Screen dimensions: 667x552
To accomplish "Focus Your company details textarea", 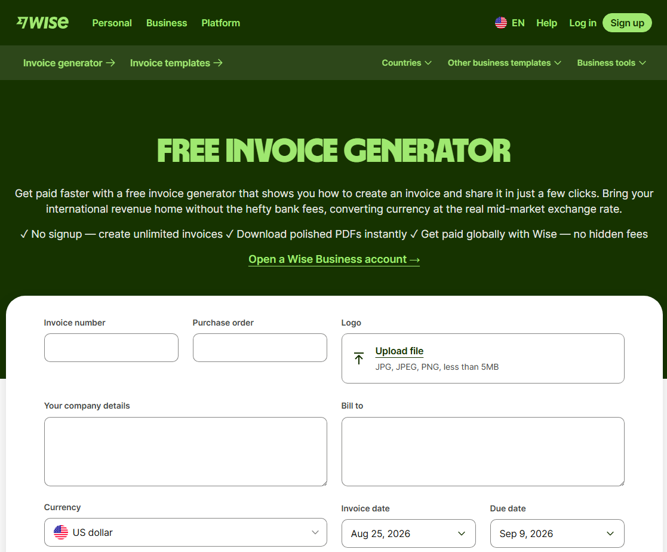I will tap(186, 452).
